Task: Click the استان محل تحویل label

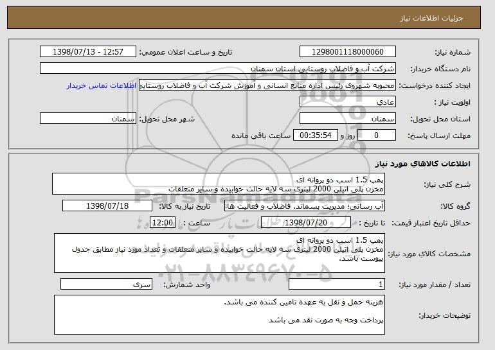Action: [x=440, y=119]
